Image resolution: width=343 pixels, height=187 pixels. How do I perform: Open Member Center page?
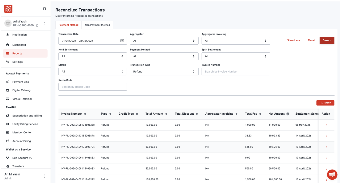pyautogui.click(x=22, y=133)
